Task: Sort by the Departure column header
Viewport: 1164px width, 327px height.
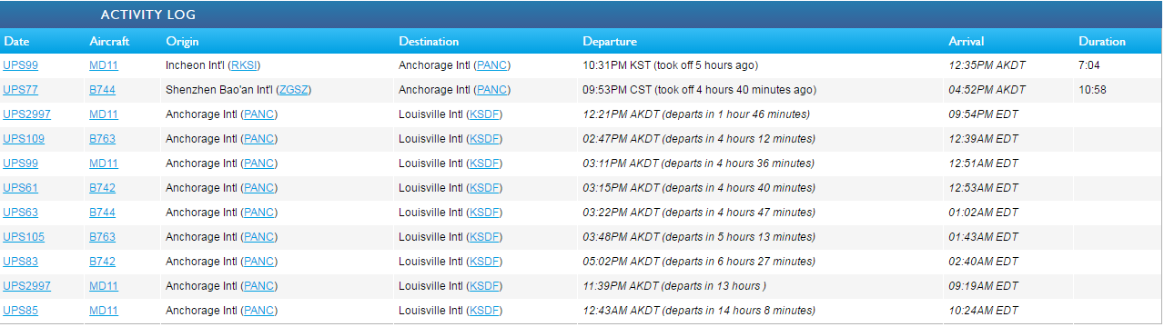Action: (610, 42)
